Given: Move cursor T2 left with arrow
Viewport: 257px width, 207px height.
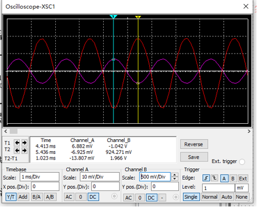Looking at the screenshot, I should (x=17, y=151).
